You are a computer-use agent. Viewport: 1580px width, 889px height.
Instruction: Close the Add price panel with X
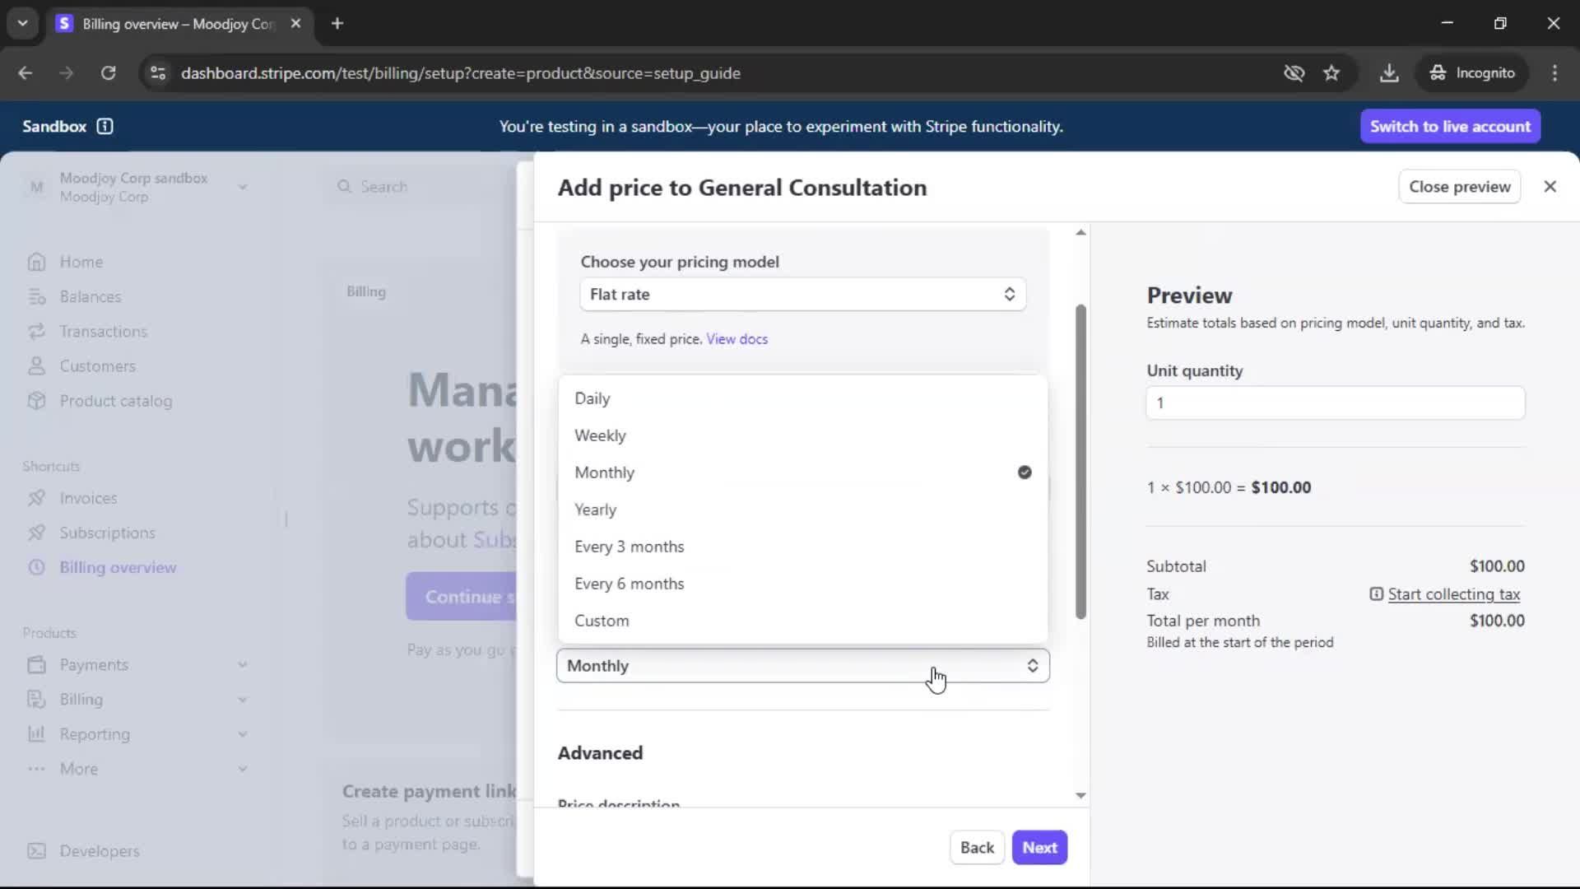coord(1550,187)
